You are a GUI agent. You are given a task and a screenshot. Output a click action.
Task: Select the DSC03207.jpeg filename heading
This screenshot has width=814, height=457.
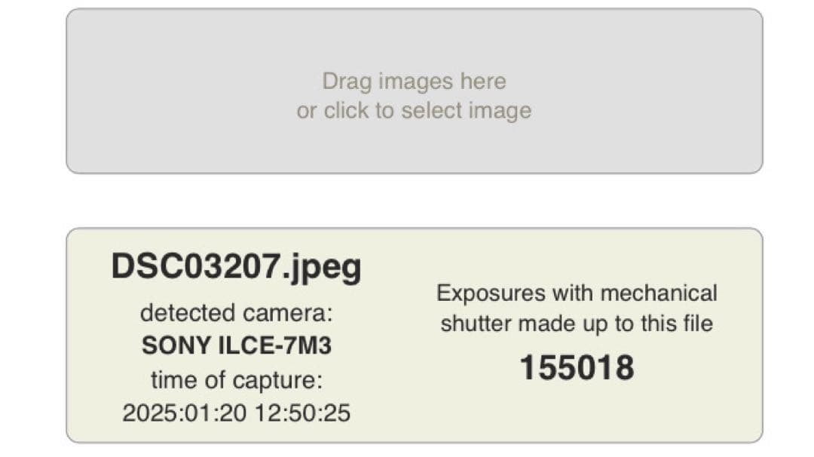click(237, 265)
